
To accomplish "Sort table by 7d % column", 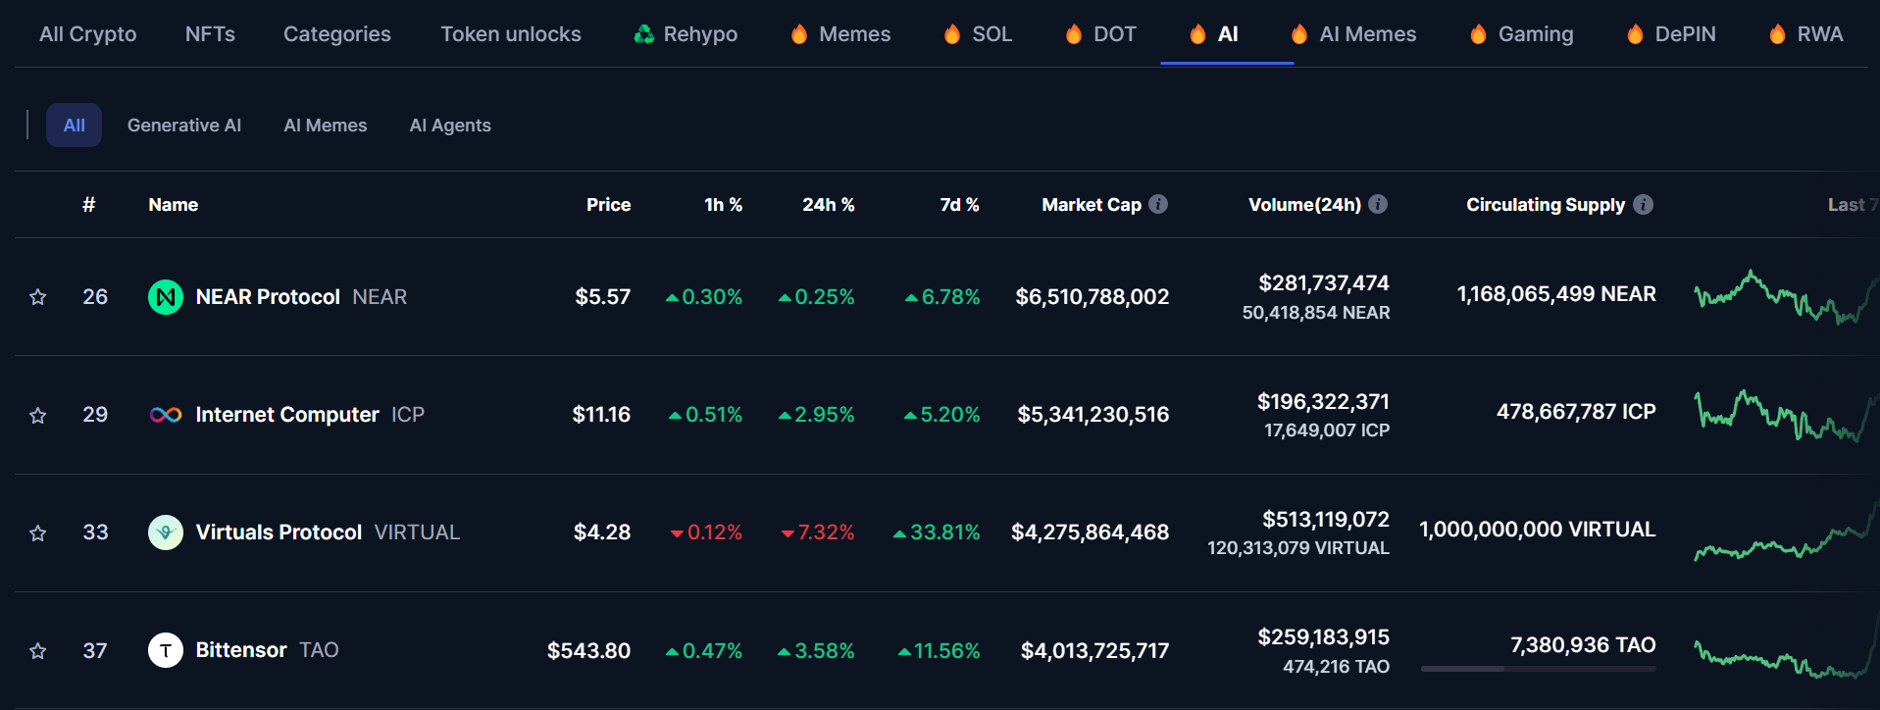I will [x=960, y=204].
